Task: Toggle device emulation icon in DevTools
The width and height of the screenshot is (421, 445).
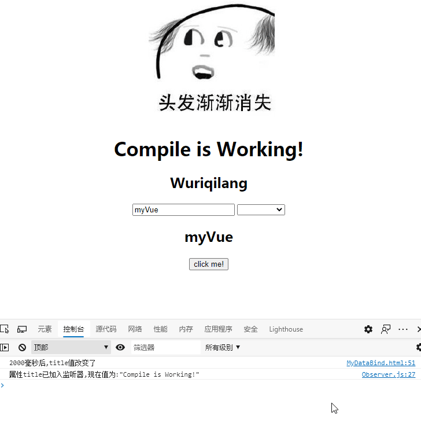Action: (22, 329)
